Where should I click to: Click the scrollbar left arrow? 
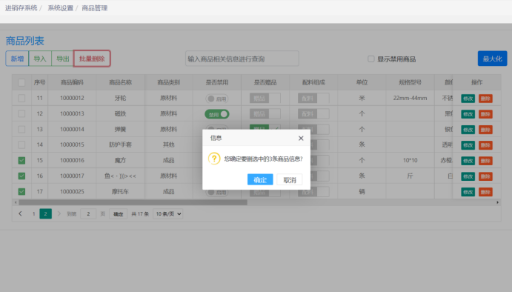[16, 202]
